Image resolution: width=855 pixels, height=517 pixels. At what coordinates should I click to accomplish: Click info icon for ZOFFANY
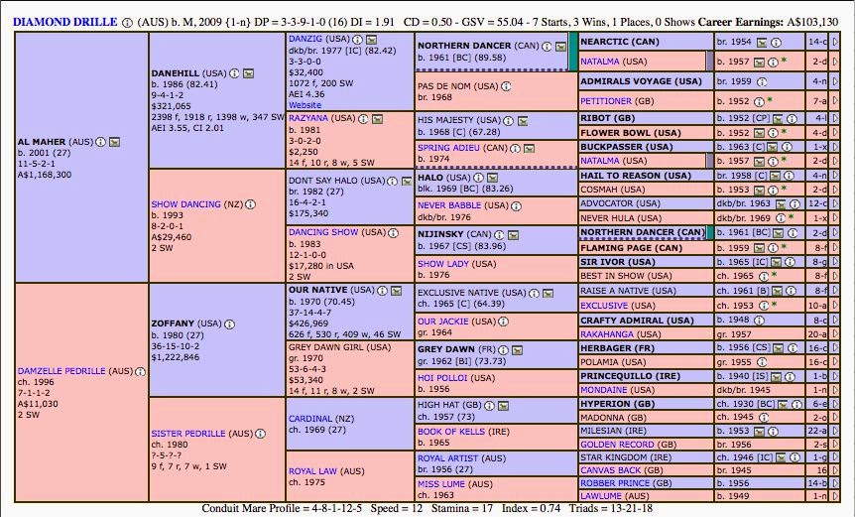pos(229,323)
